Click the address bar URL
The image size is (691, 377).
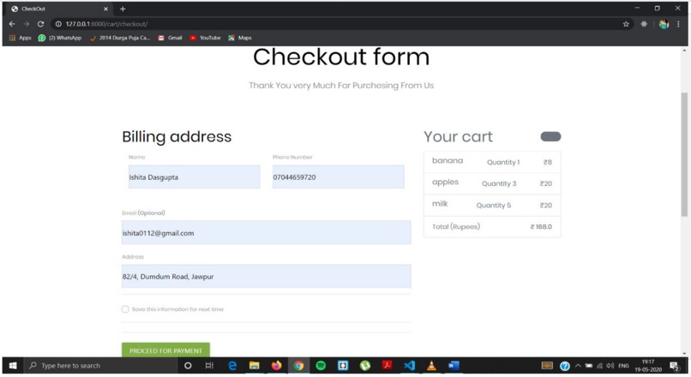pyautogui.click(x=106, y=24)
